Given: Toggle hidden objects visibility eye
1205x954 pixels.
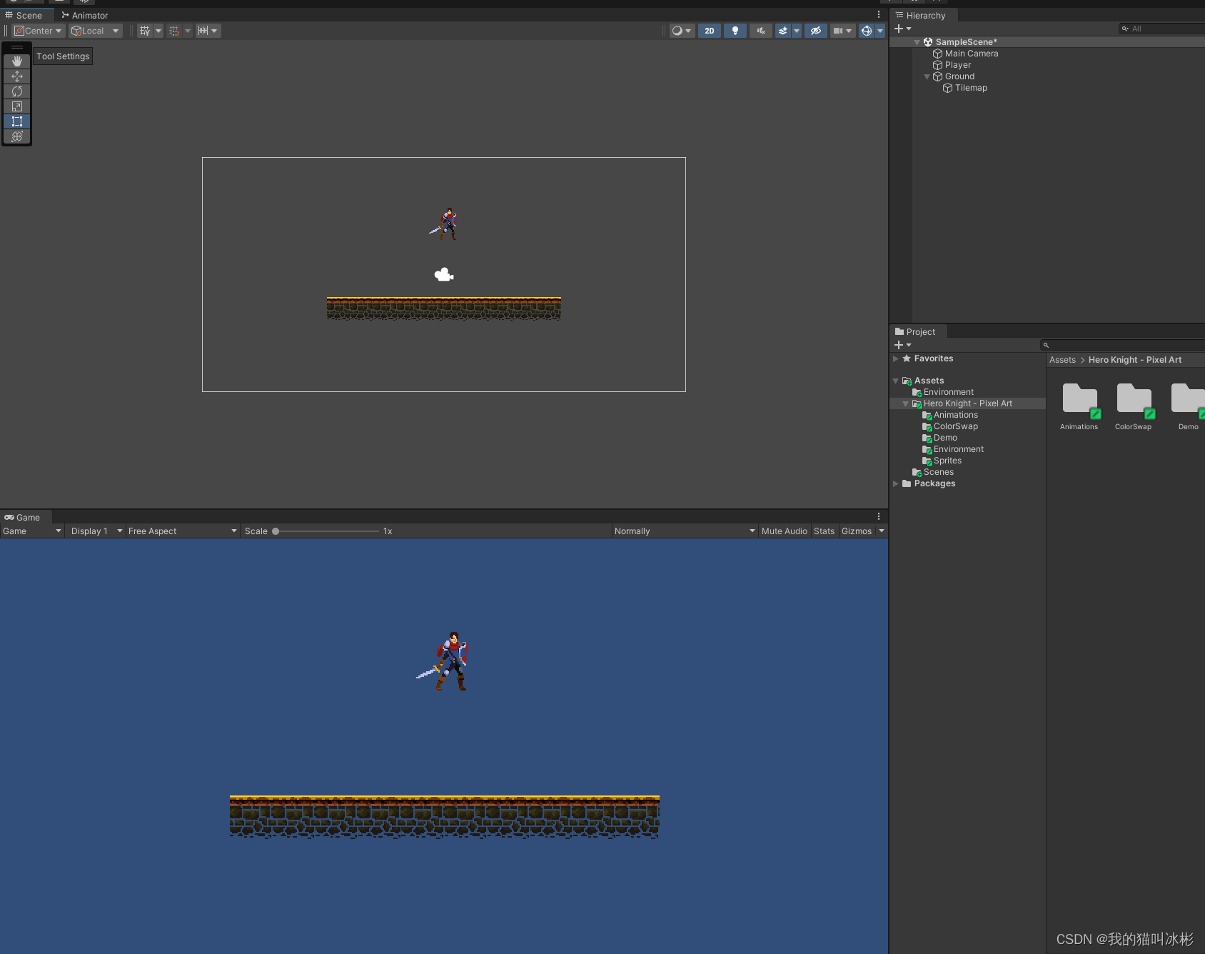Looking at the screenshot, I should [x=815, y=31].
